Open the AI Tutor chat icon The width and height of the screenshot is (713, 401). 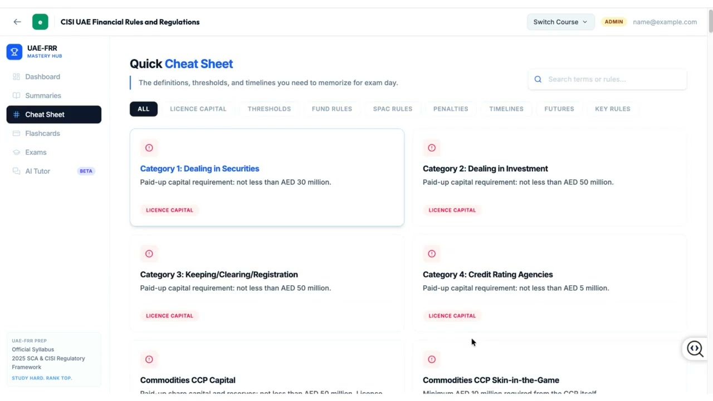16,172
